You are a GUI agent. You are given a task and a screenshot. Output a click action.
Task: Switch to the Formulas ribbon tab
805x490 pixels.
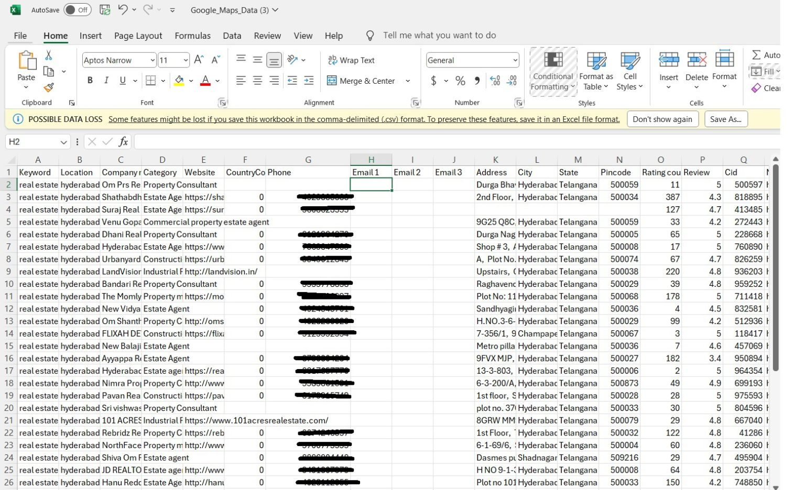[192, 36]
